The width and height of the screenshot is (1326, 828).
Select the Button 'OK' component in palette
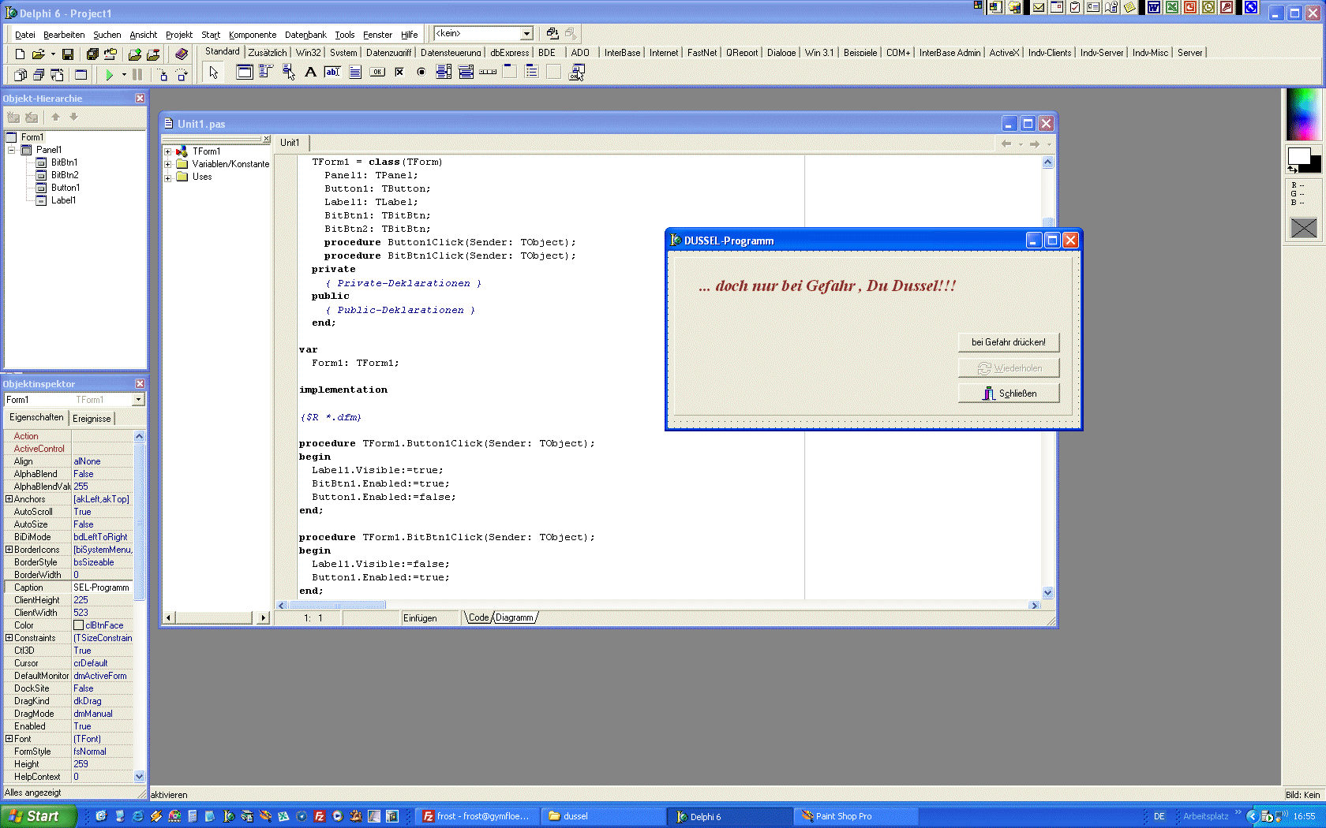coord(377,73)
